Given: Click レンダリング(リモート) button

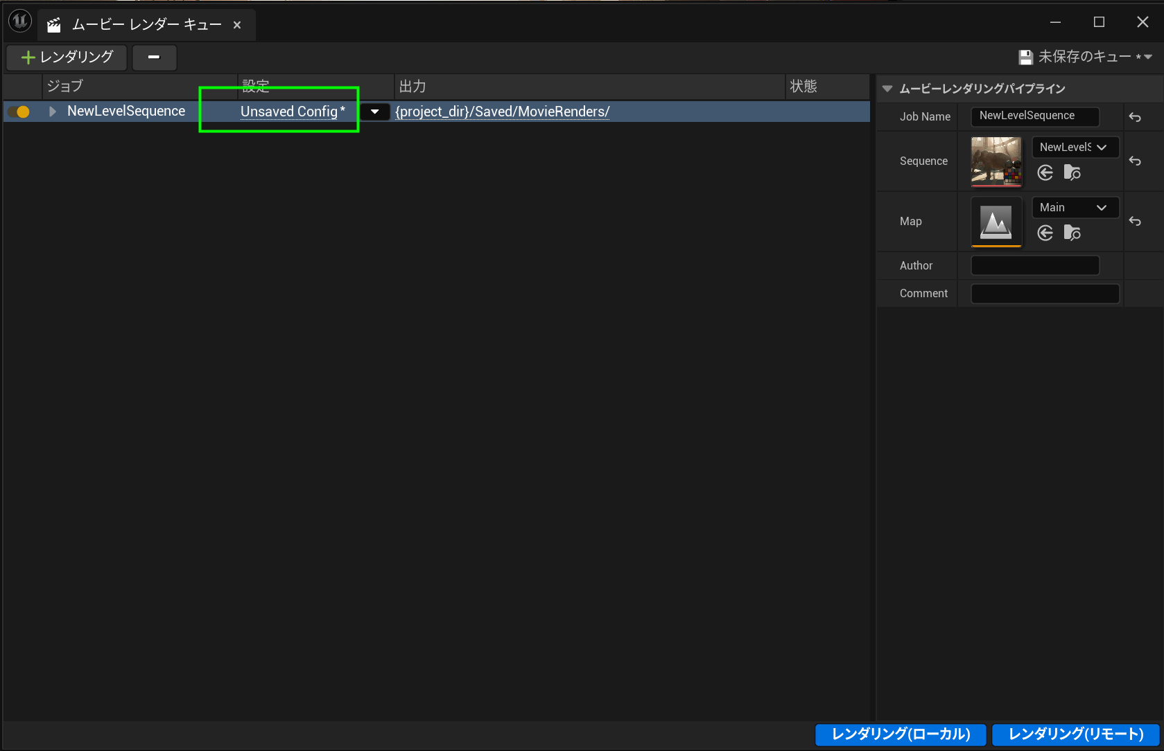Looking at the screenshot, I should click(x=1075, y=734).
